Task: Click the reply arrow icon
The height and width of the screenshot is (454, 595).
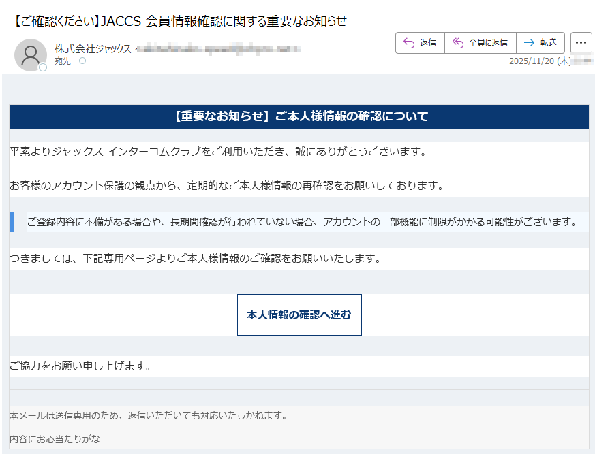Action: point(409,43)
